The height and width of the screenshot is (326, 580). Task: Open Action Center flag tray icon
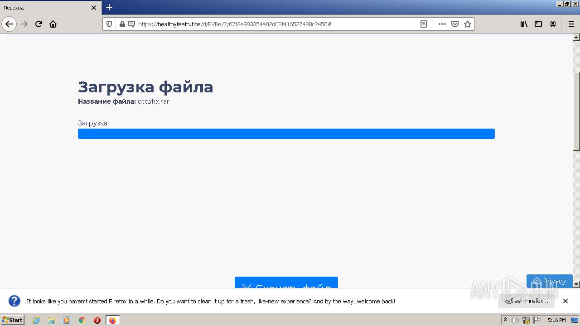(537, 320)
